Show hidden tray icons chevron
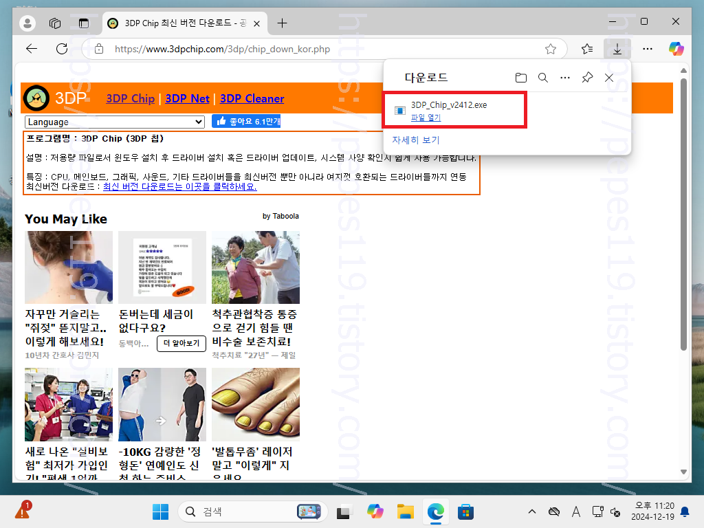The image size is (704, 528). tap(532, 511)
